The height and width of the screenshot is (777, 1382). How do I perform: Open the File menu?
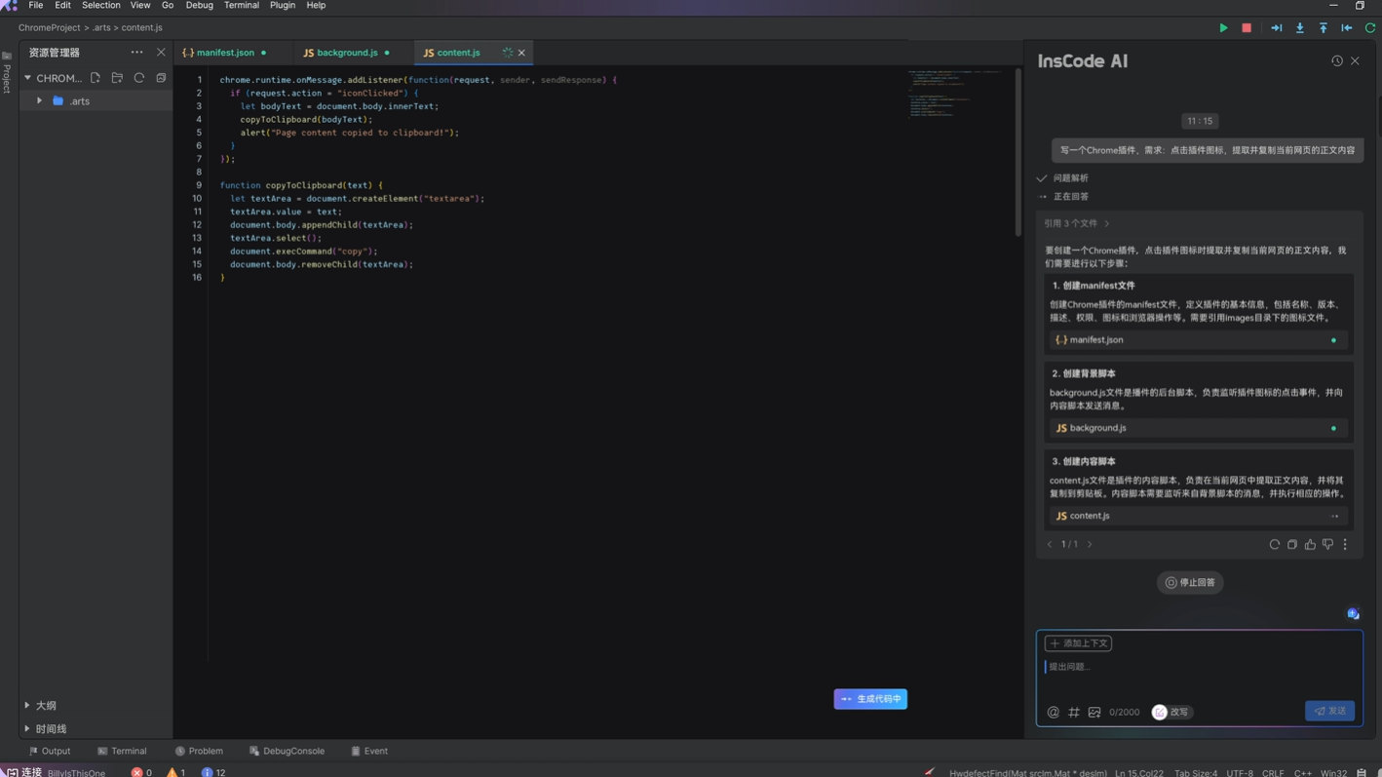36,6
